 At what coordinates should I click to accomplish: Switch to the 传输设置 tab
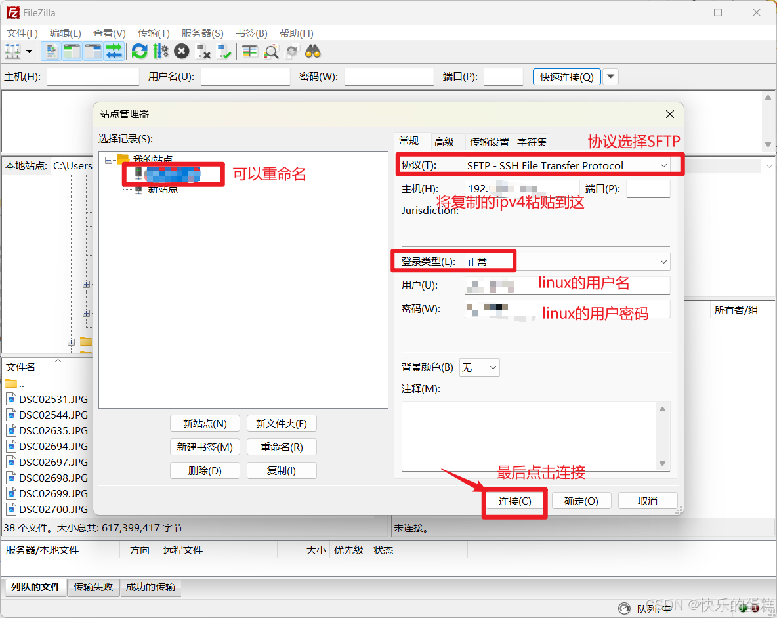(489, 142)
